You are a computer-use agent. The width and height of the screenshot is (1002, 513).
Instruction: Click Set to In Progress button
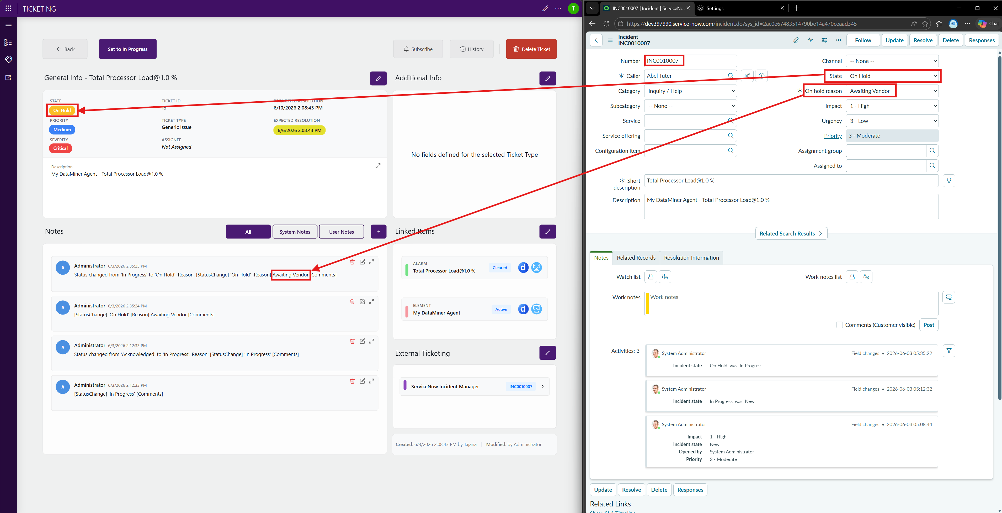point(127,49)
